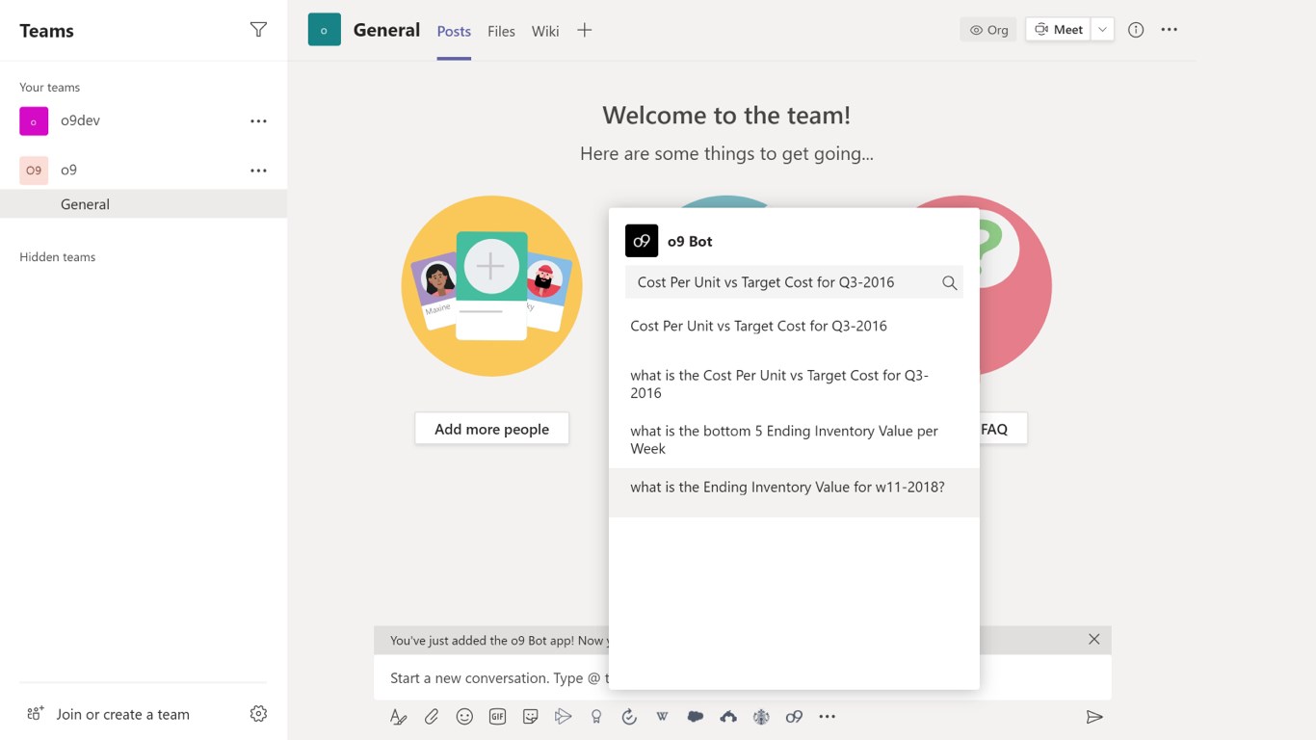The image size is (1316, 740).
Task: Open the Approvals loop icon
Action: pyautogui.click(x=629, y=717)
